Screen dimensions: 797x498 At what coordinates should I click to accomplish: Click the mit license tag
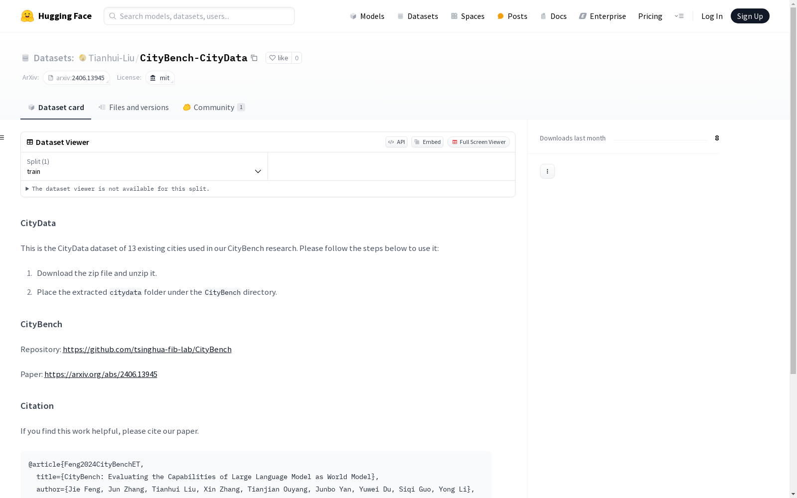click(160, 78)
